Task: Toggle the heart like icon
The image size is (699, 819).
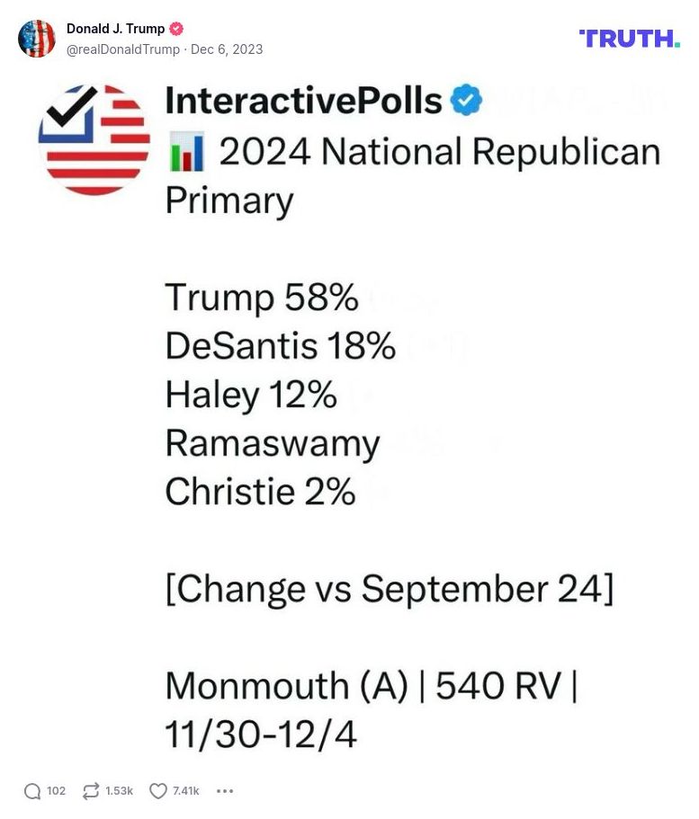Action: click(x=158, y=791)
